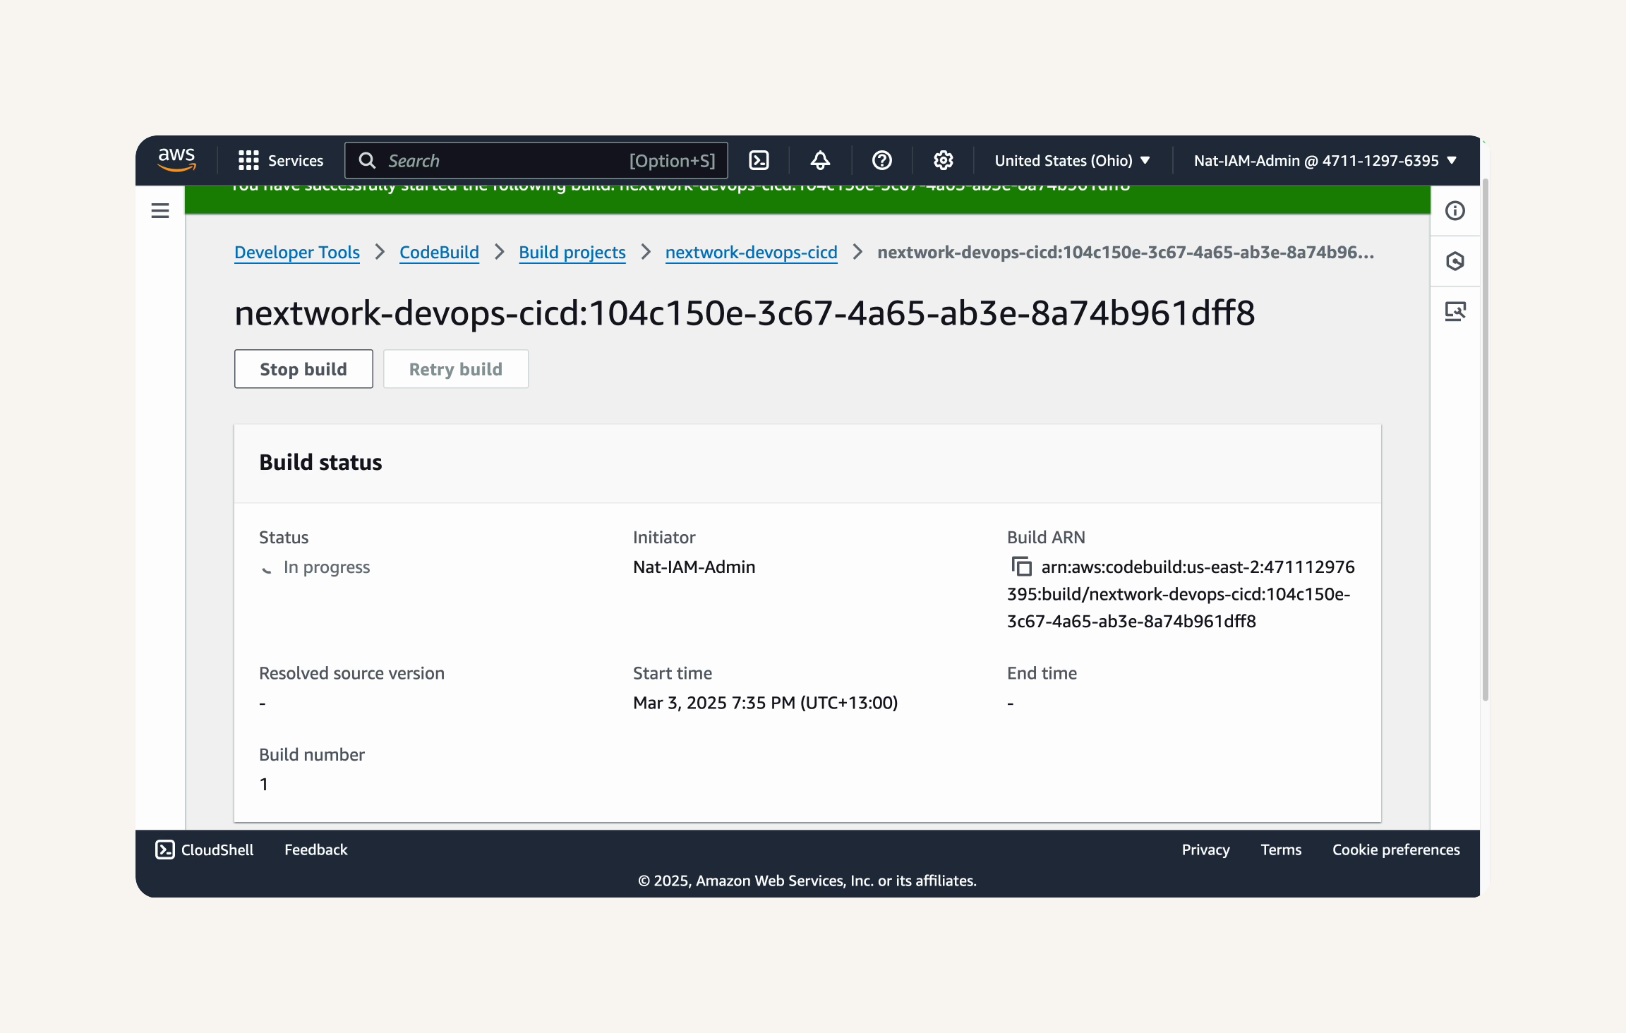1626x1033 pixels.
Task: Go to Build projects breadcrumb
Action: (x=572, y=252)
